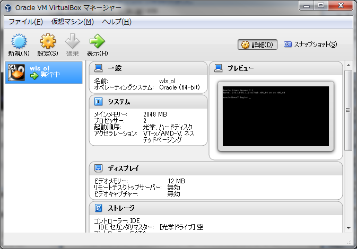Image resolution: width=357 pixels, height=249 pixels.
Task: Click the プレビュー section header
Action: [x=276, y=68]
